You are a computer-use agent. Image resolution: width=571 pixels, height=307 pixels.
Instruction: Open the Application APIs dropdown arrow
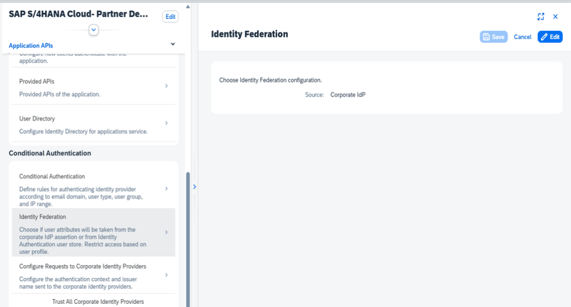pyautogui.click(x=173, y=44)
